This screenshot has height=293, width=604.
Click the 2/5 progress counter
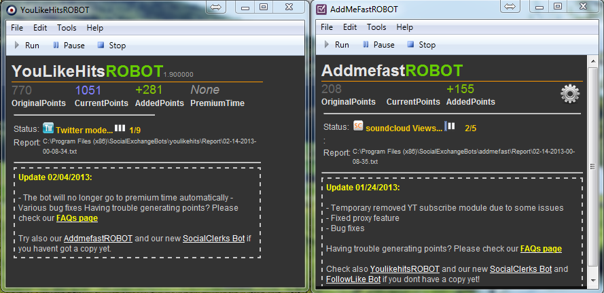(471, 128)
